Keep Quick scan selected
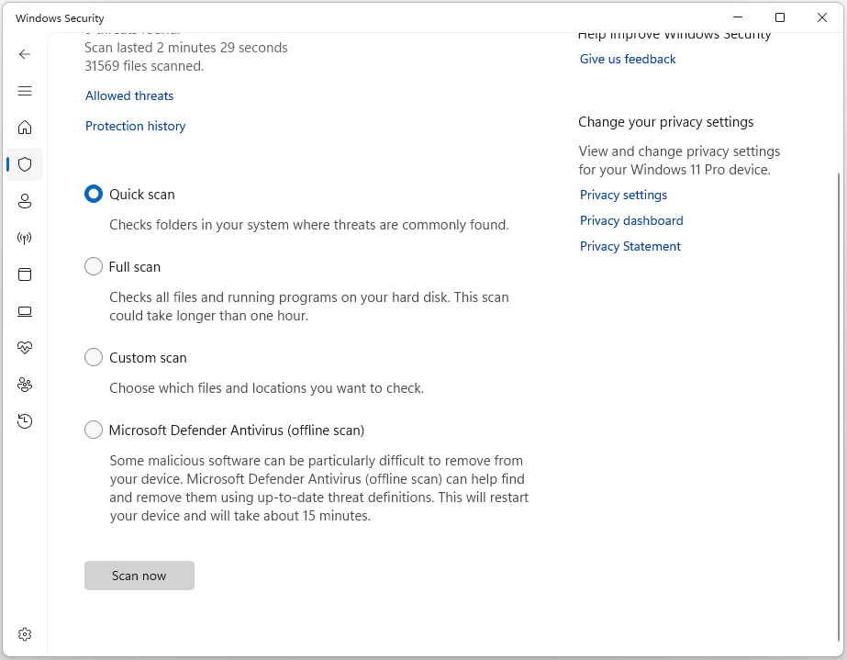The height and width of the screenshot is (660, 847). tap(93, 194)
